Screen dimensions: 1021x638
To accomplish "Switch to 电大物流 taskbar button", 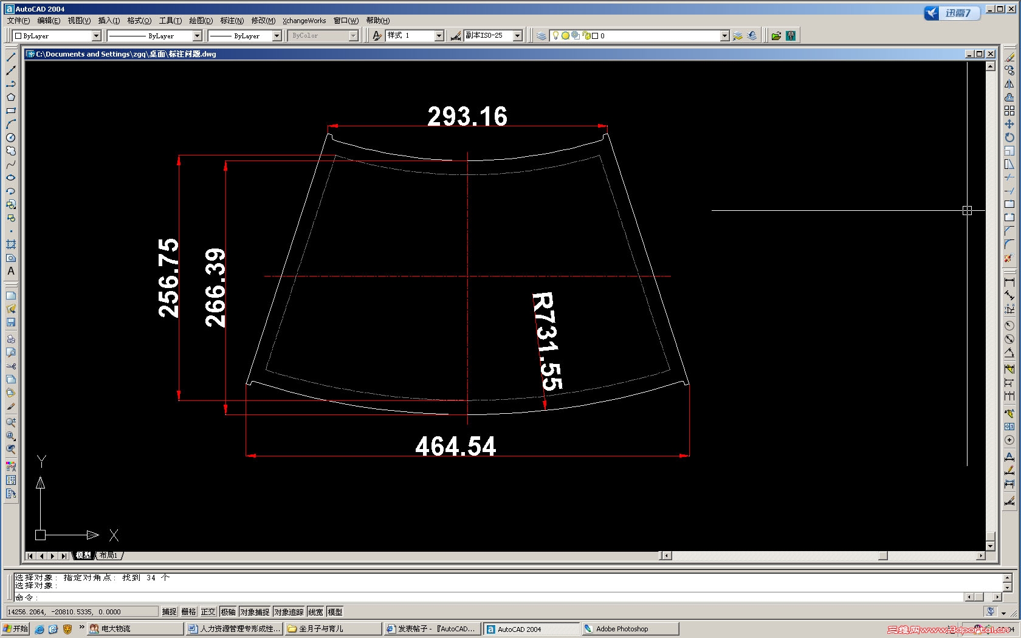I will click(135, 629).
